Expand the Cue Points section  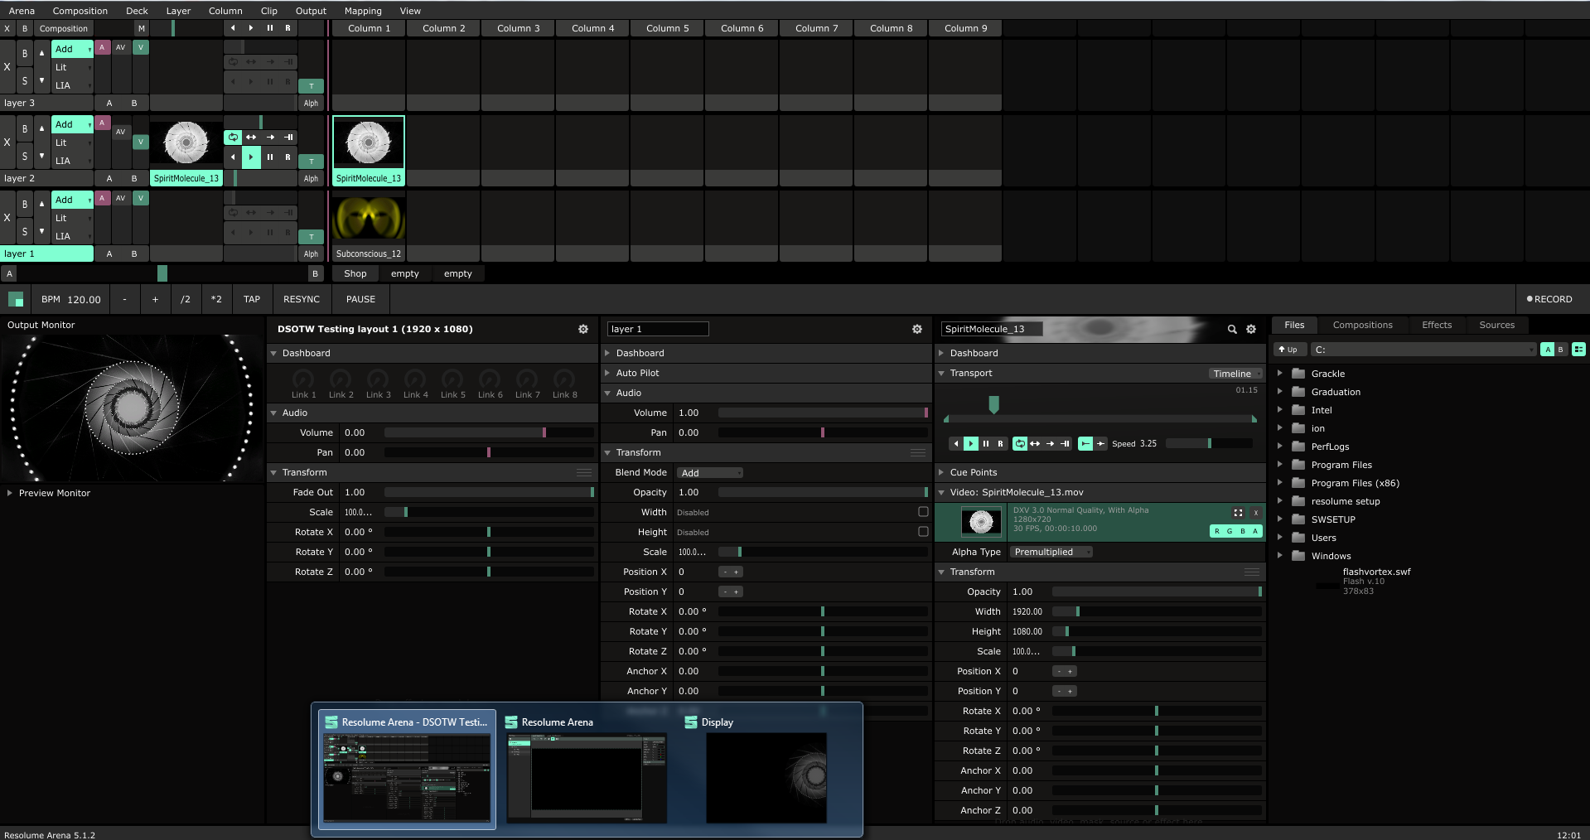(x=942, y=472)
